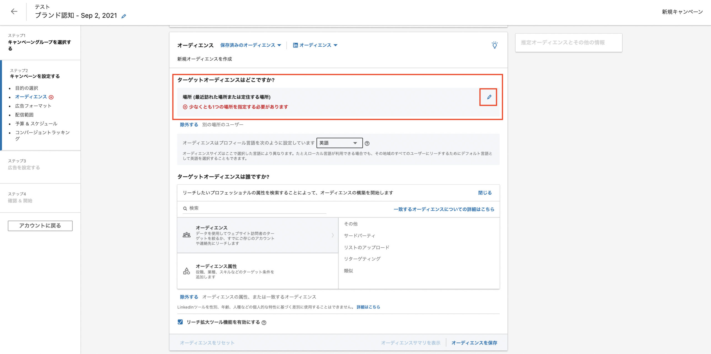Viewport: 711px width, 354px height.
Task: Click 閉じる to collapse attribute panel
Action: point(485,193)
